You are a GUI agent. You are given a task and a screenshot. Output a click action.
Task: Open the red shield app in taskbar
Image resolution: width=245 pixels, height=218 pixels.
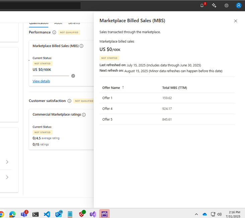coord(82,214)
